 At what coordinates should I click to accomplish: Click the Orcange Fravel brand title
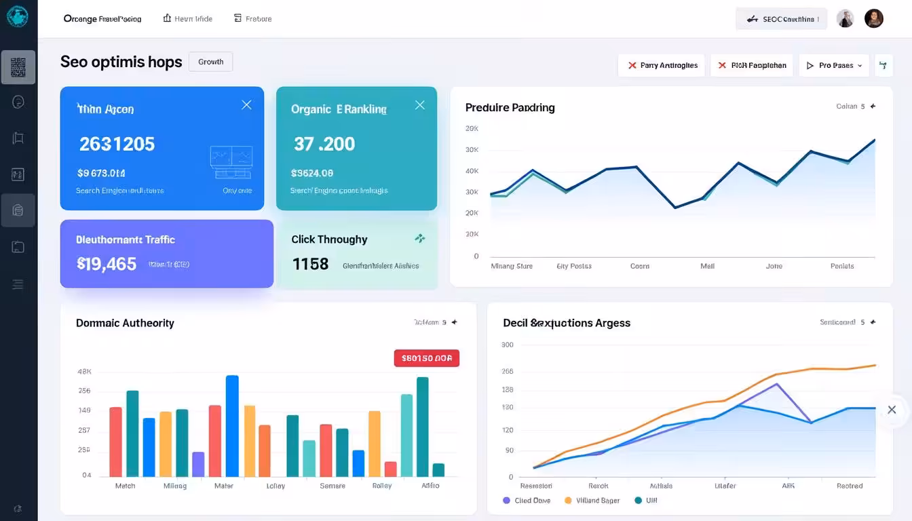point(102,18)
